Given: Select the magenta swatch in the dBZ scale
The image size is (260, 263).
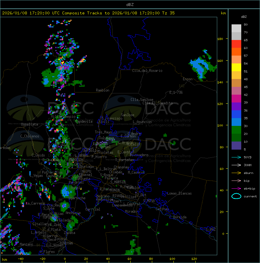Looking at the screenshot, I should (x=236, y=98).
